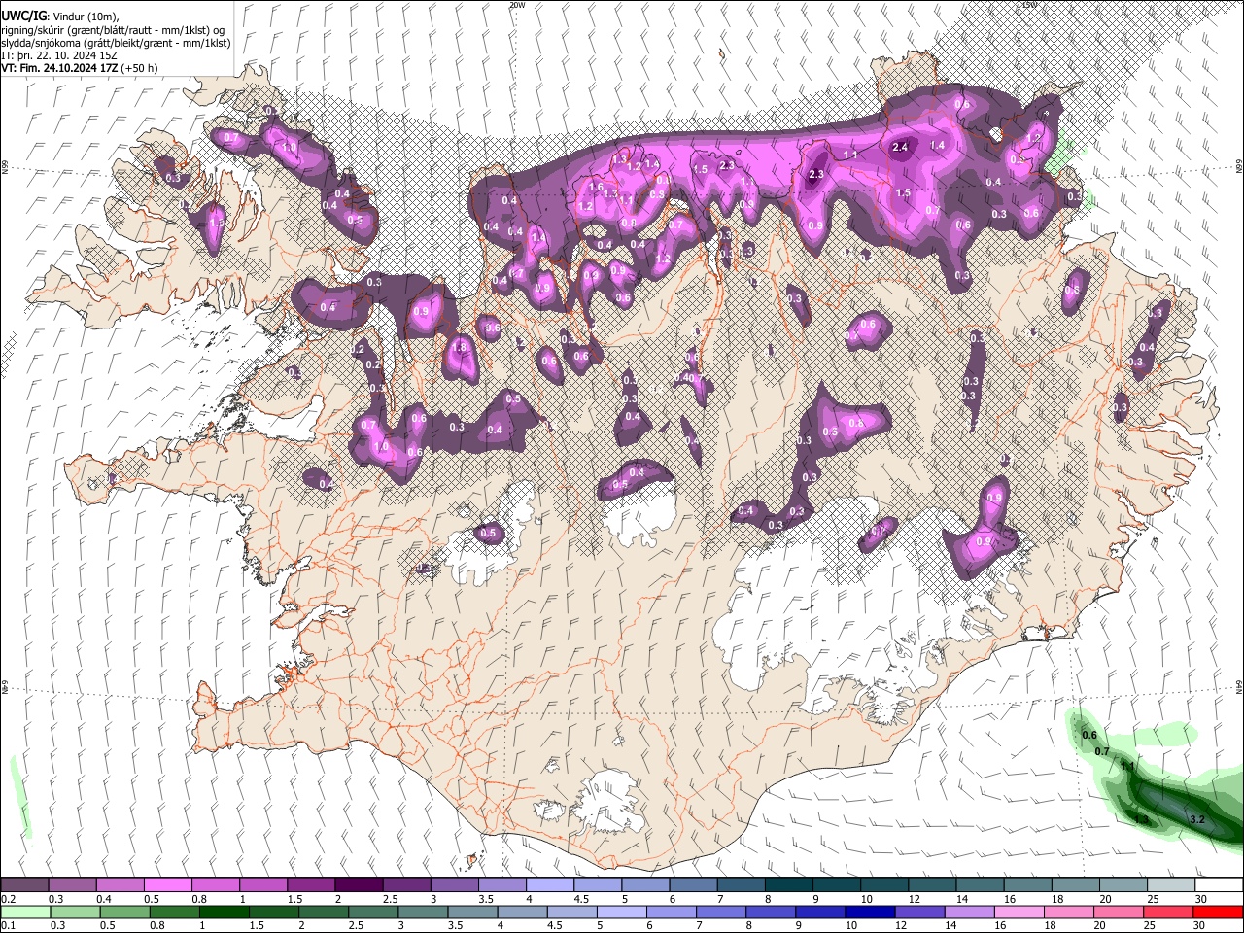Click the pale gray 25 snow legend swatch

pos(1171,885)
